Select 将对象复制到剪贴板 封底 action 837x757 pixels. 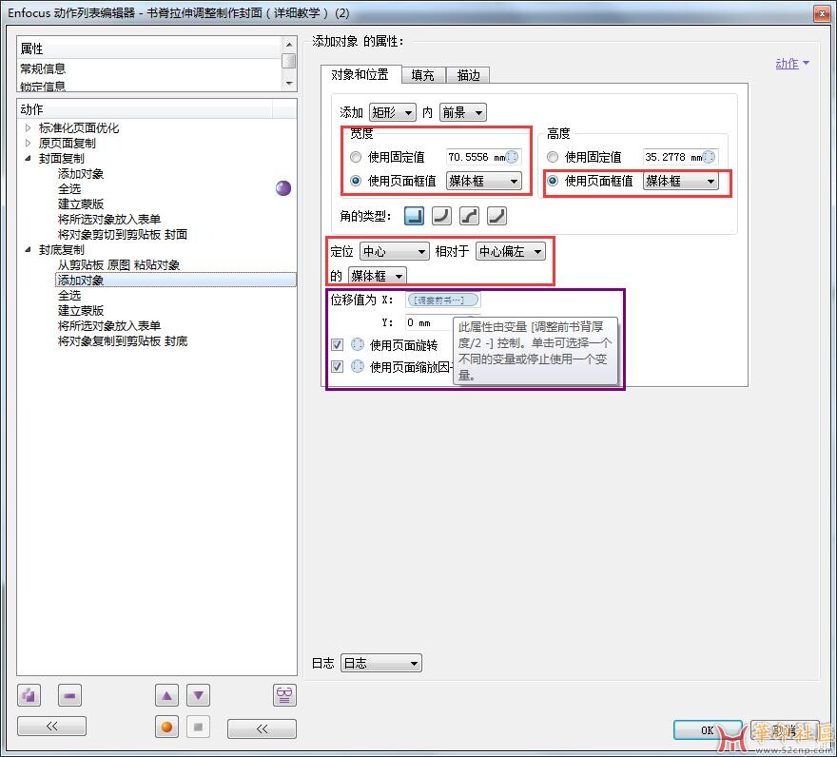tap(123, 340)
